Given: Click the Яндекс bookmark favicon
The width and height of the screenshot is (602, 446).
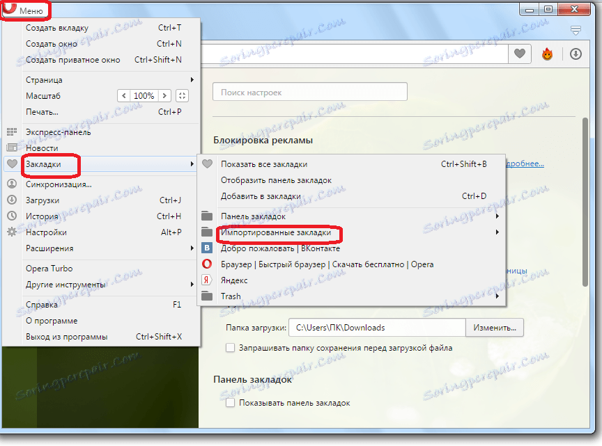Looking at the screenshot, I should (206, 280).
